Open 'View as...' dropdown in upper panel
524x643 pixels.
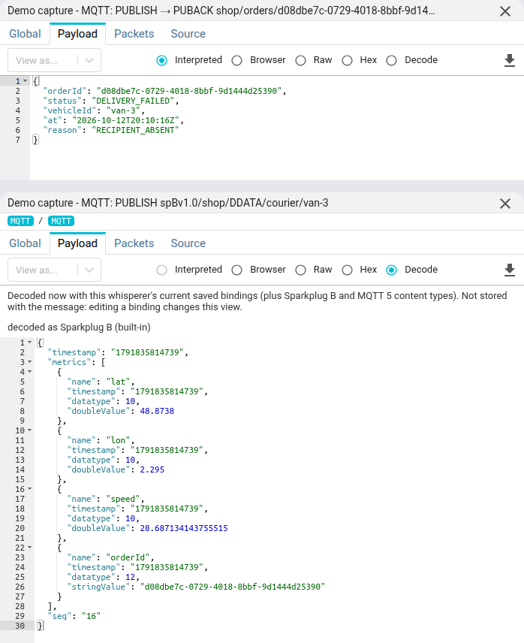coord(55,60)
